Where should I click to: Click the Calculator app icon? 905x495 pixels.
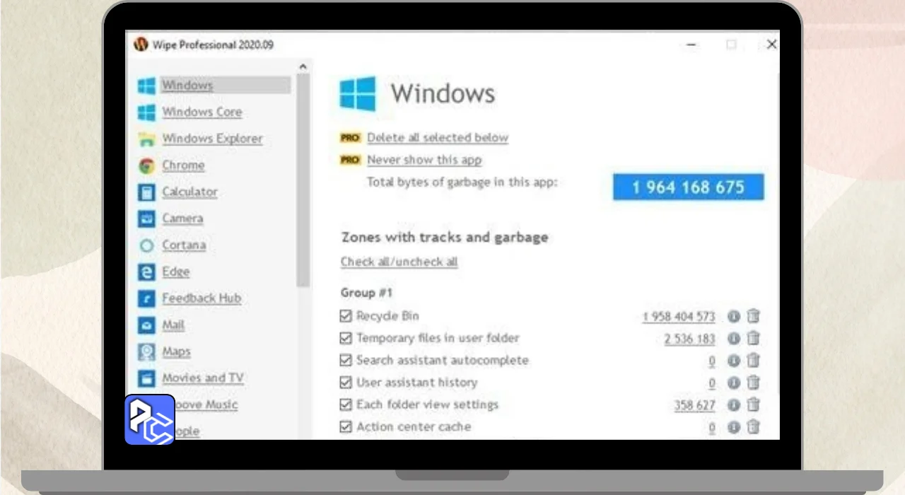pos(146,192)
